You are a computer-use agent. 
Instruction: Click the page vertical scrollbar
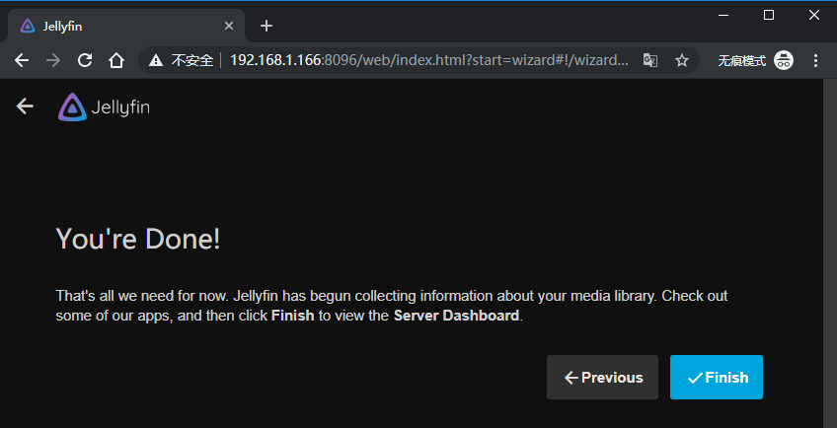(829, 247)
